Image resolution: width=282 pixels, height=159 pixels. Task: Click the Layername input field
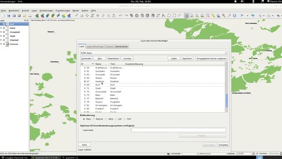click(x=178, y=130)
